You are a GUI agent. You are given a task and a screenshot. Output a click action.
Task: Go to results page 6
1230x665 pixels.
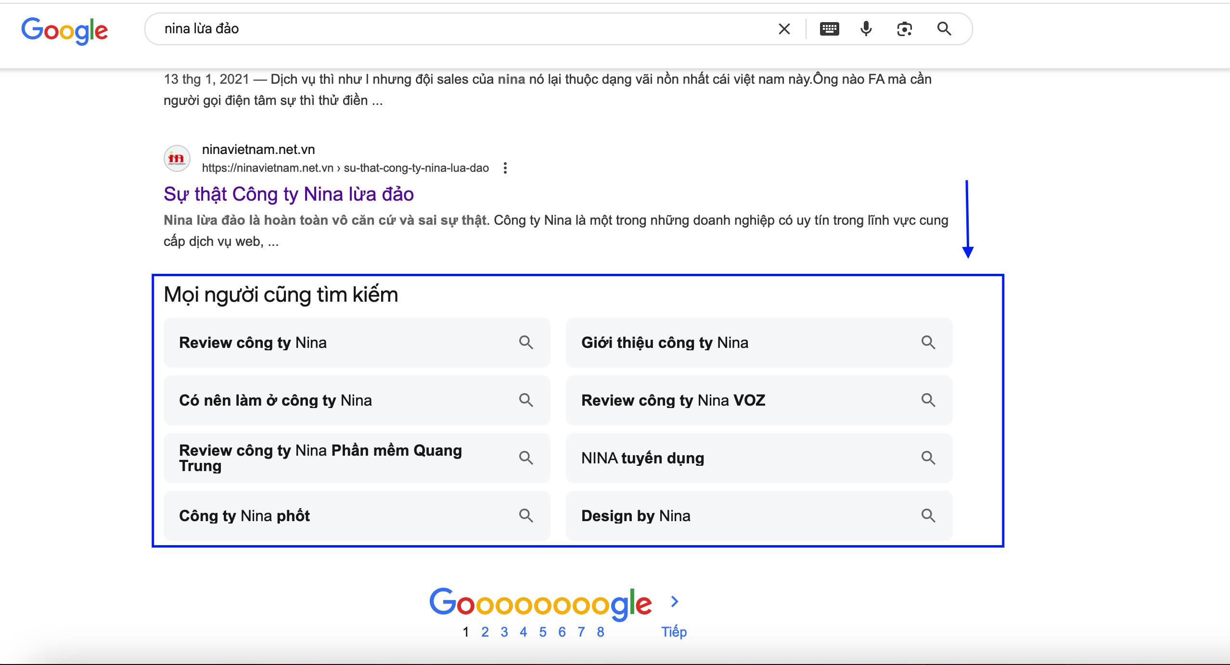coord(562,632)
